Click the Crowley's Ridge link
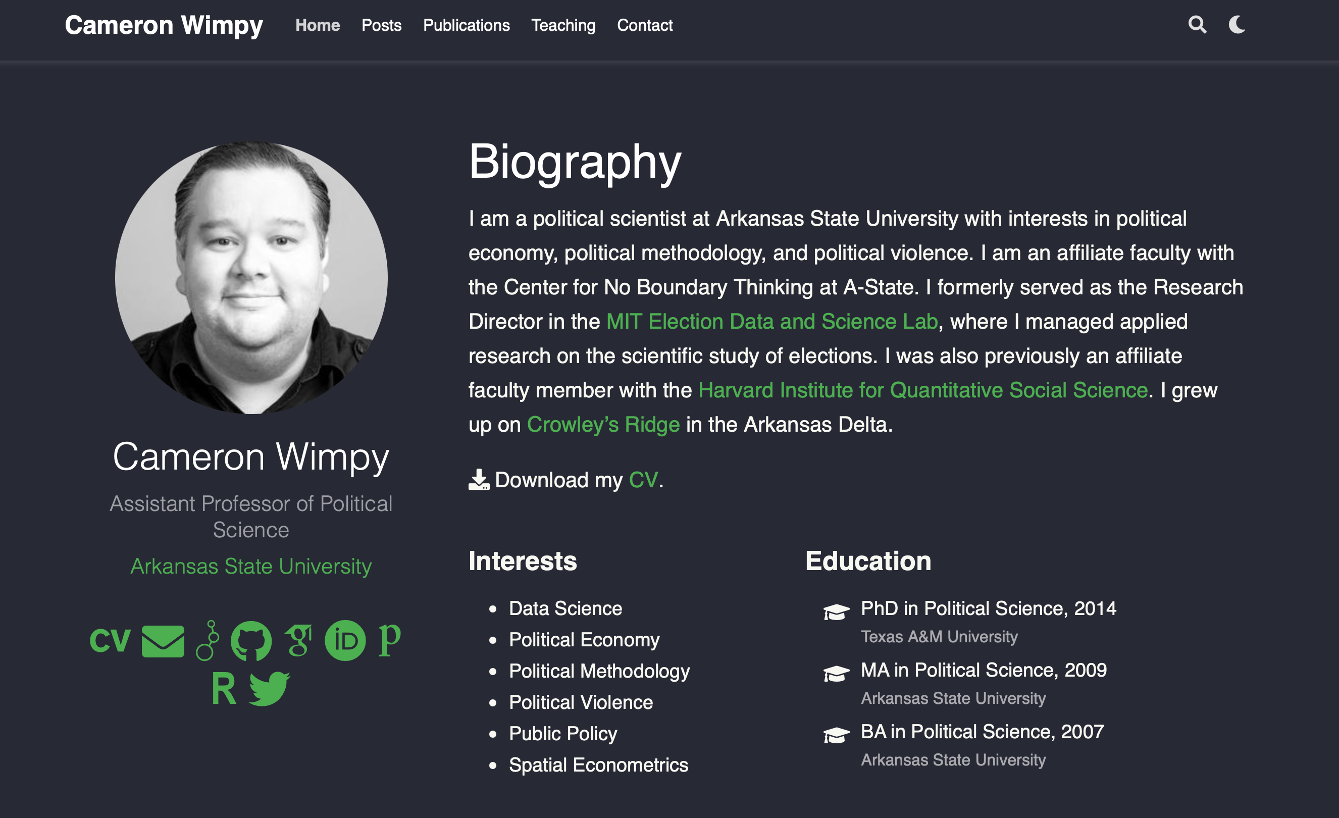Screen dimensions: 1339x818 tap(603, 425)
